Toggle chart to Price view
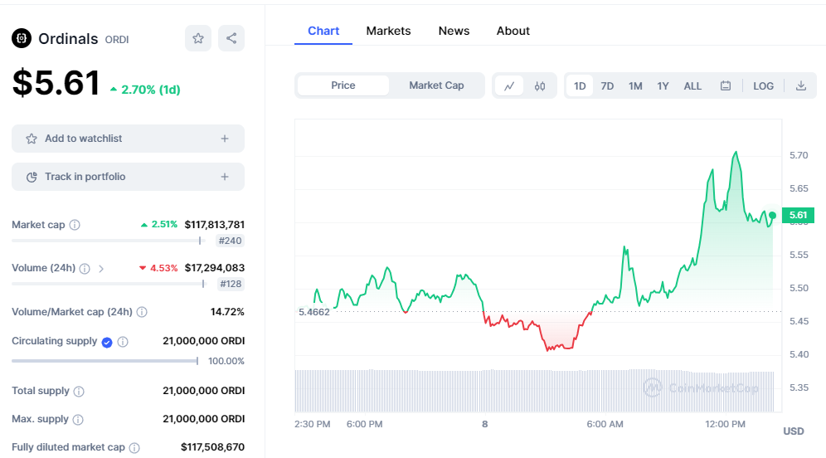The width and height of the screenshot is (826, 458). pos(343,85)
